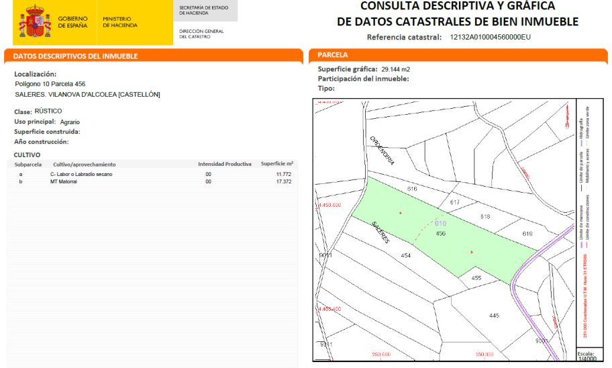This screenshot has width=612, height=368.
Task: Click the red marker in subparcel a
Action: point(400,213)
